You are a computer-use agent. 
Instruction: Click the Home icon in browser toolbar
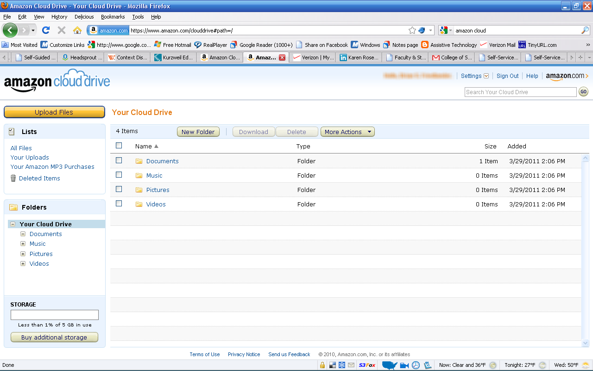pos(77,30)
